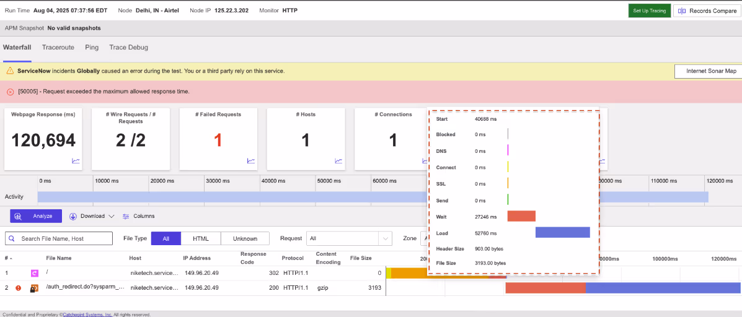Image resolution: width=742 pixels, height=317 pixels.
Task: Click the blue load segment of row 2 waterfall
Action: (663, 288)
